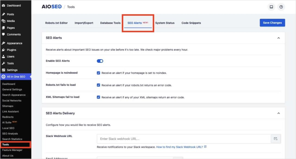Click the Media icon in sidebar
Image resolution: width=296 pixels, height=159 pixels.
pyautogui.click(x=3, y=21)
